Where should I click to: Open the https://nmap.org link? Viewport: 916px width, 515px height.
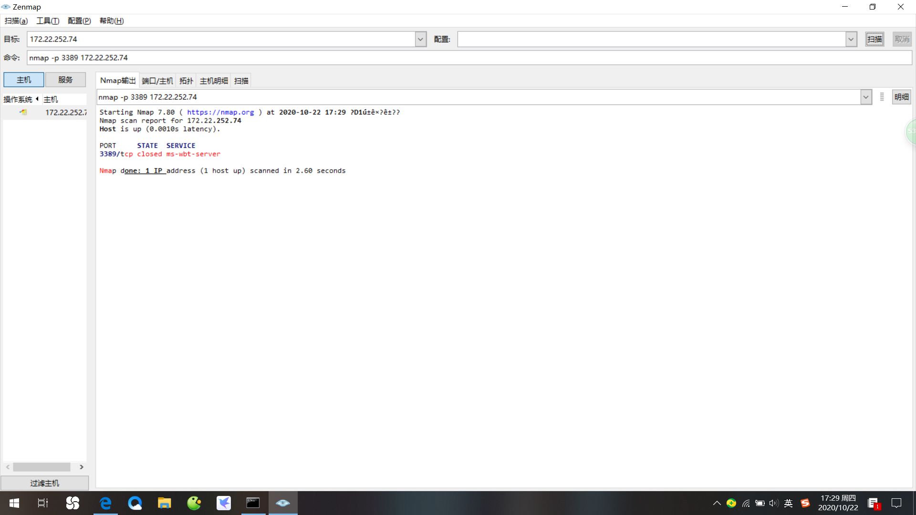coord(220,112)
